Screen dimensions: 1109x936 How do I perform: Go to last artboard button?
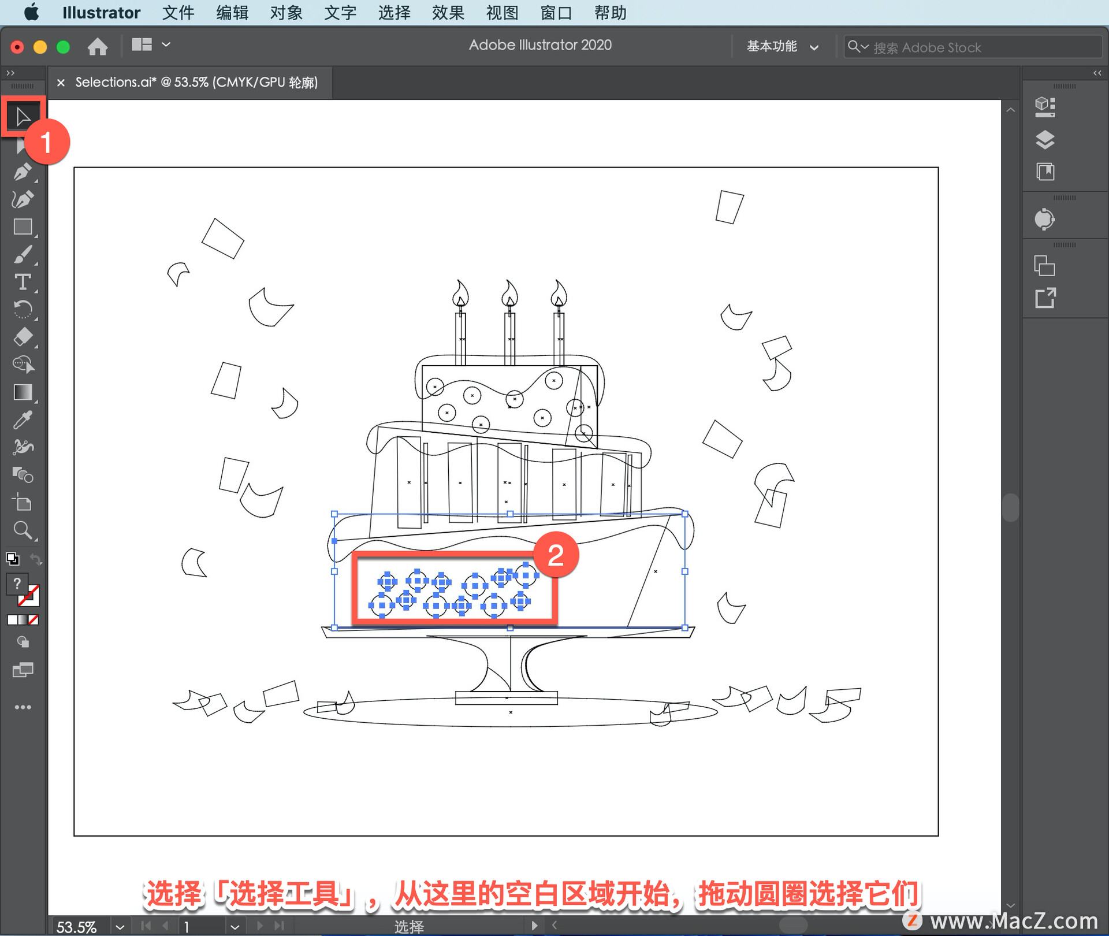tap(279, 926)
